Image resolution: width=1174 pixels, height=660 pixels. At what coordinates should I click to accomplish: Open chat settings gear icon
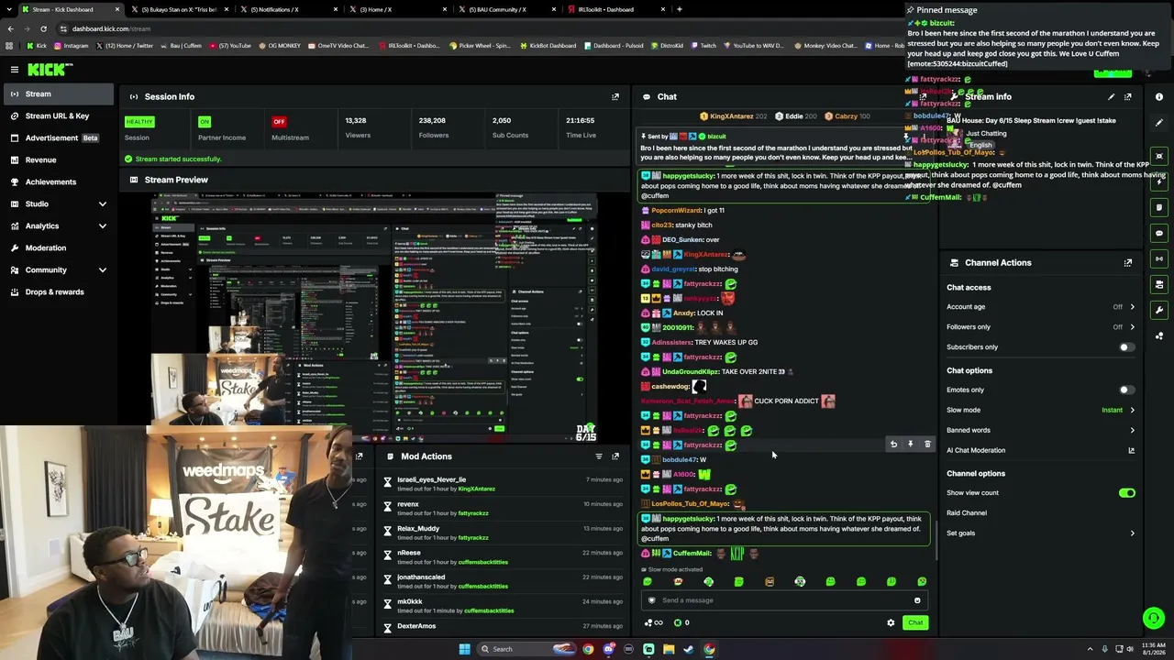(891, 623)
